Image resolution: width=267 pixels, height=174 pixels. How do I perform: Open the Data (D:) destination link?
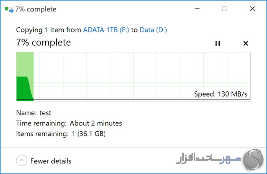click(x=153, y=30)
